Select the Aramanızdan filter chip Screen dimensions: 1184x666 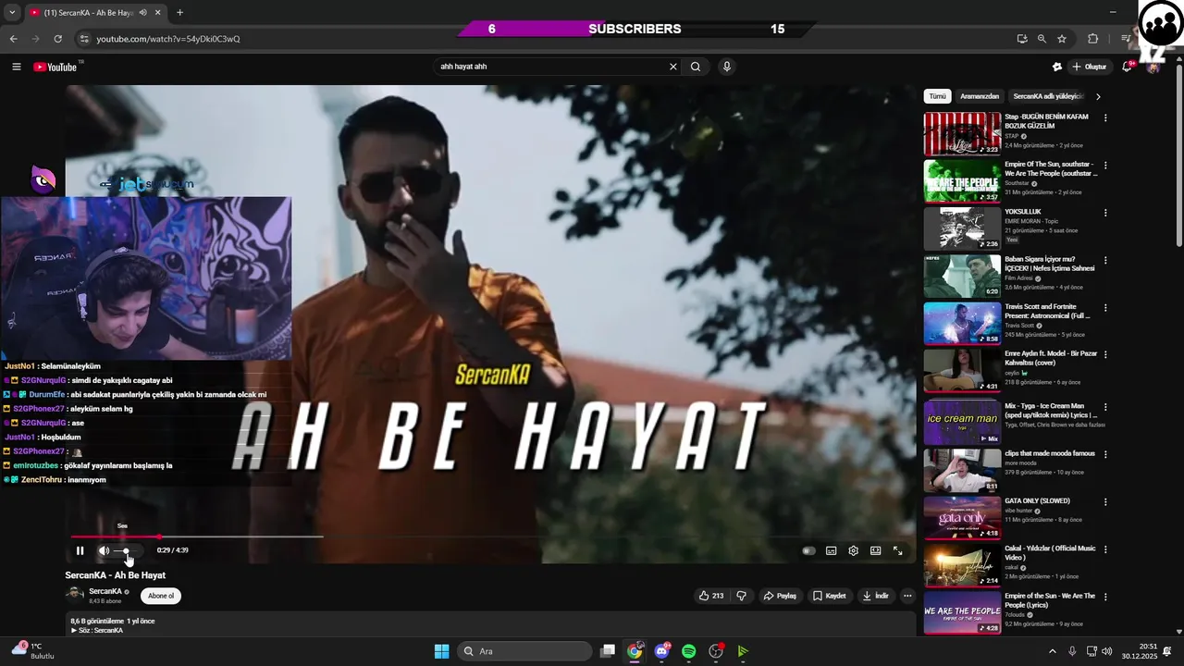coord(980,96)
